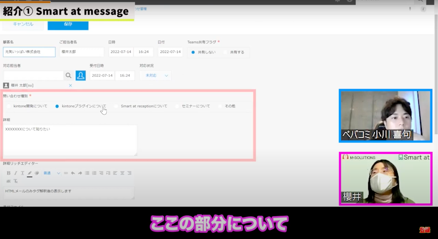
Task: Pick the セミナーについて radio button
Action: tap(177, 106)
